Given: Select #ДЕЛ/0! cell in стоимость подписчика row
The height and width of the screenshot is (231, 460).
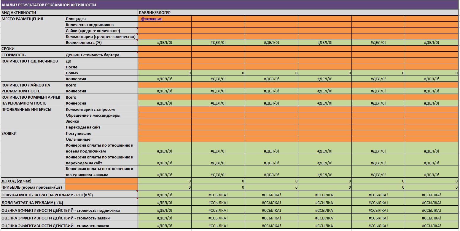Looking at the screenshot, I should coord(165,210).
